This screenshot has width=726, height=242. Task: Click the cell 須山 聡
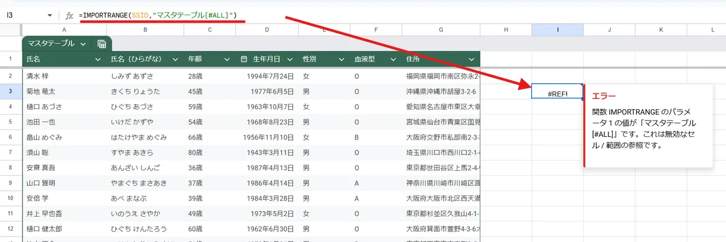(x=64, y=152)
